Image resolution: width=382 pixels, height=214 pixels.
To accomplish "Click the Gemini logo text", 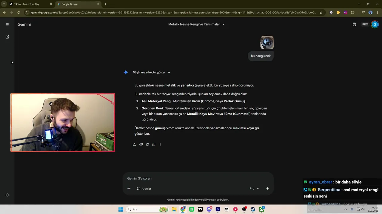I will click(24, 24).
